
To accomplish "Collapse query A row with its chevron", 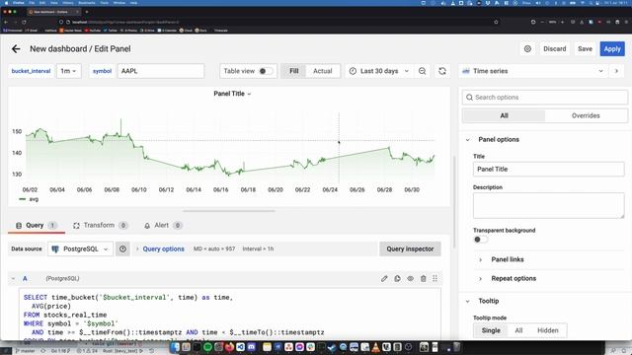I will [x=13, y=278].
